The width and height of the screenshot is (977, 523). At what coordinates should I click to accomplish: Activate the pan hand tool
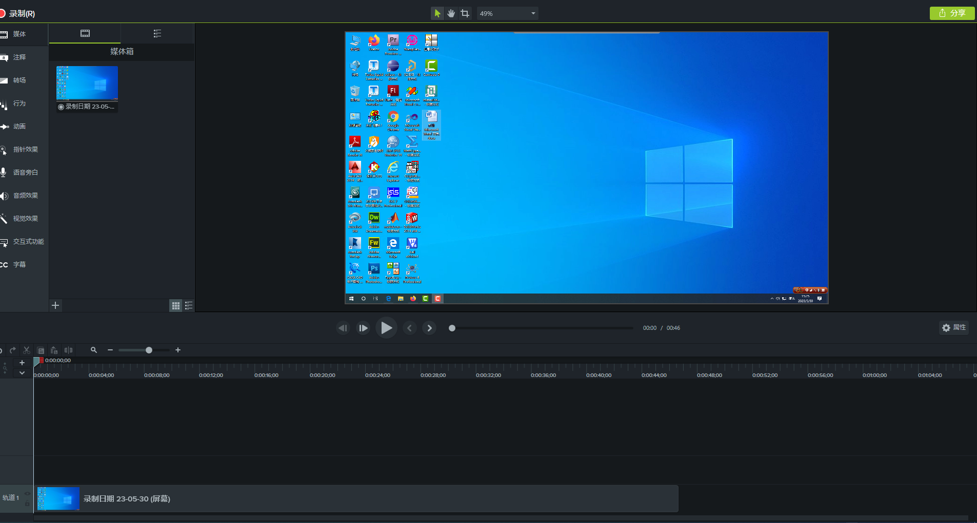coord(451,13)
